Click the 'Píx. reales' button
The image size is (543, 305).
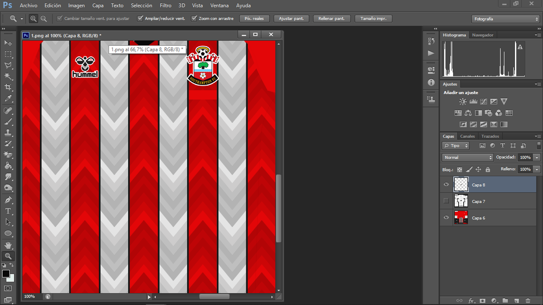[x=255, y=19]
